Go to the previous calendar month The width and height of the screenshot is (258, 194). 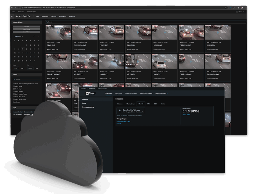click(x=34, y=37)
